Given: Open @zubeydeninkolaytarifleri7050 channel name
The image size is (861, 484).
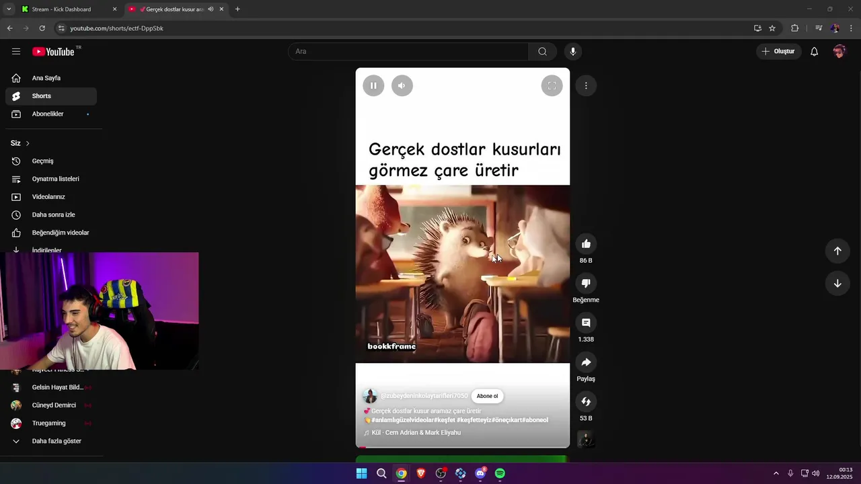Looking at the screenshot, I should click(424, 396).
